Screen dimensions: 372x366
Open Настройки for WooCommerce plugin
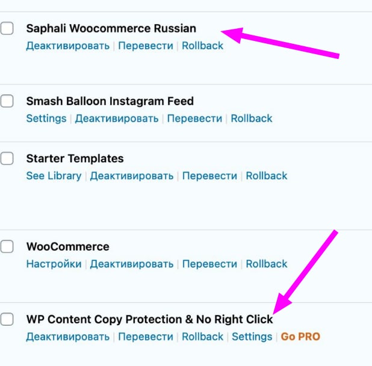(54, 264)
